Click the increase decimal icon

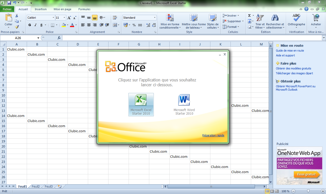tap(148, 25)
